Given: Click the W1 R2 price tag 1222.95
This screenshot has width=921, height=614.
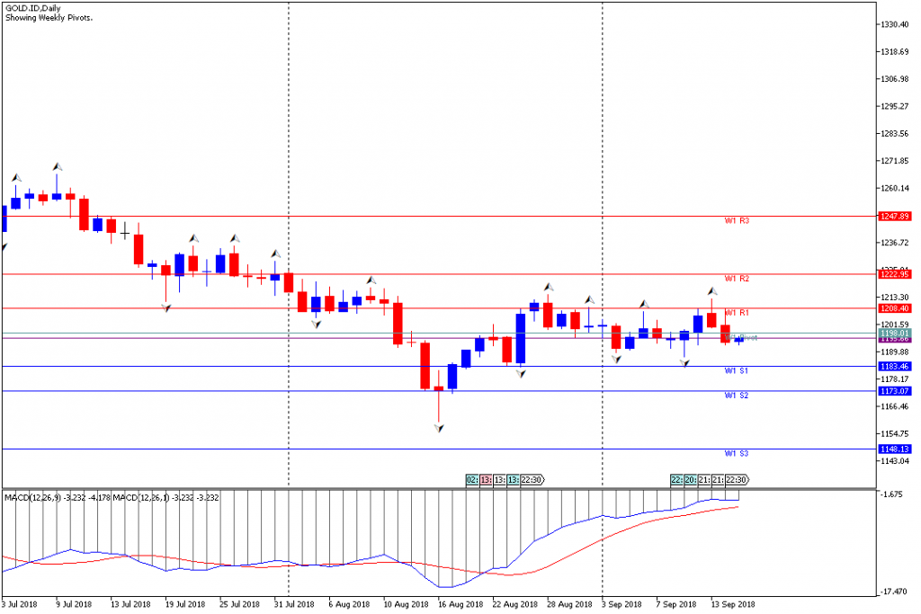Looking at the screenshot, I should [895, 274].
